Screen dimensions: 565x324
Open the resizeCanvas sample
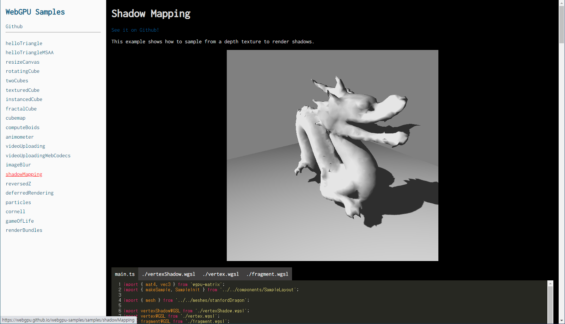click(x=23, y=62)
